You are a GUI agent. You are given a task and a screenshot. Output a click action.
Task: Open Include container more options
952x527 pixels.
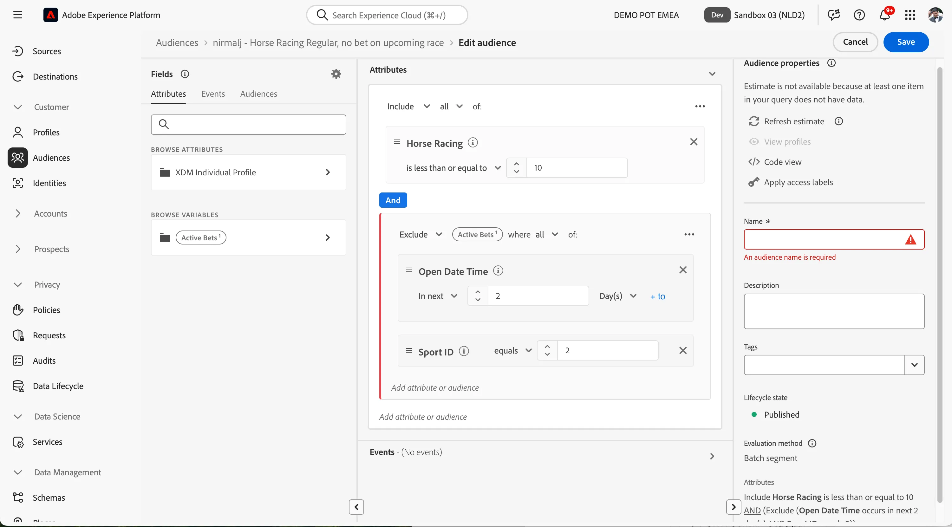[700, 107]
